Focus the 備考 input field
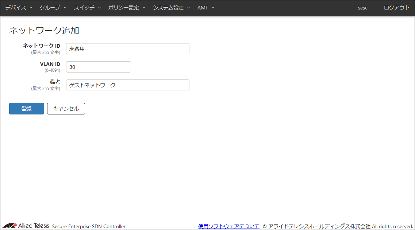Screen dimensions: 415x230 point(128,85)
